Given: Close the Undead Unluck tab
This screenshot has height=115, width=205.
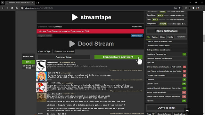Looking at the screenshot, I should click(33, 3).
